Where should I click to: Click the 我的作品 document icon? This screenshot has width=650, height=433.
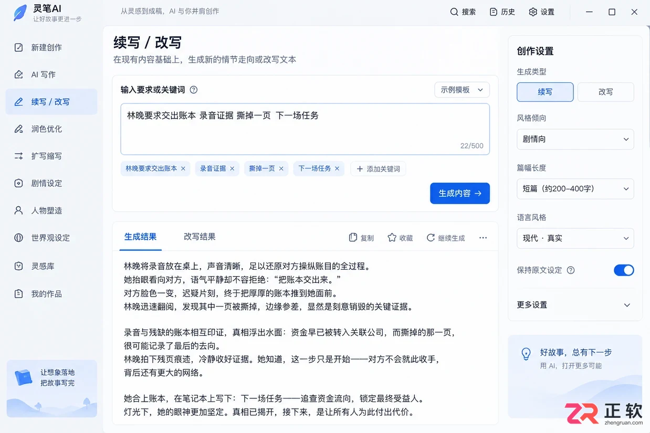(x=19, y=294)
